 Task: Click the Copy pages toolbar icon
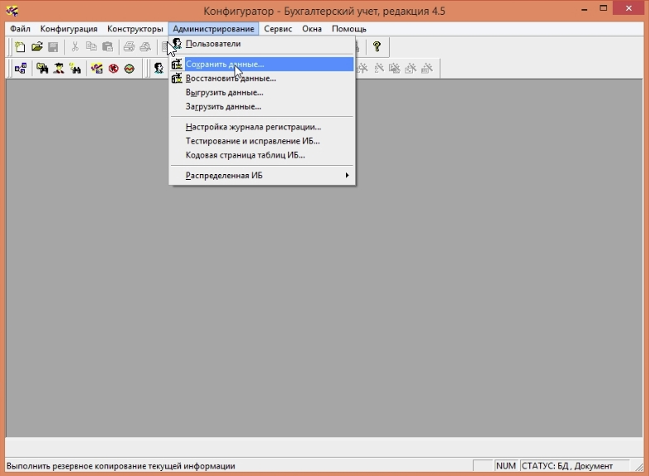coord(91,47)
